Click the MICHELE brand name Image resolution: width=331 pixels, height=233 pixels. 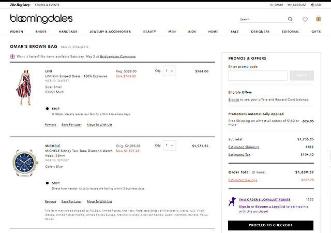point(53,146)
